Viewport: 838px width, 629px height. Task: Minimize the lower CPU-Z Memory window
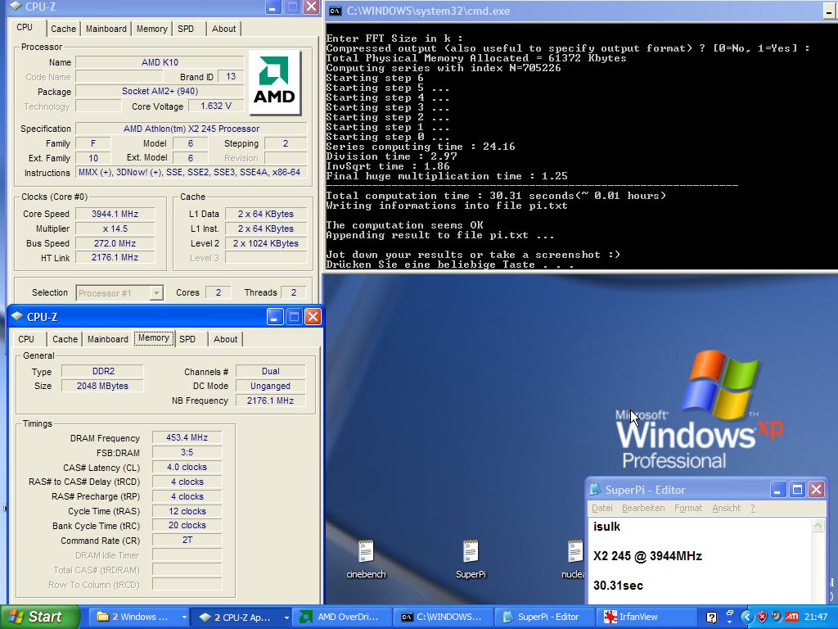click(x=275, y=317)
